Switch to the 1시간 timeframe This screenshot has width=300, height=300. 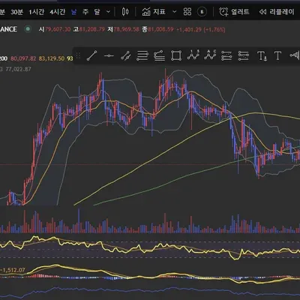[37, 12]
